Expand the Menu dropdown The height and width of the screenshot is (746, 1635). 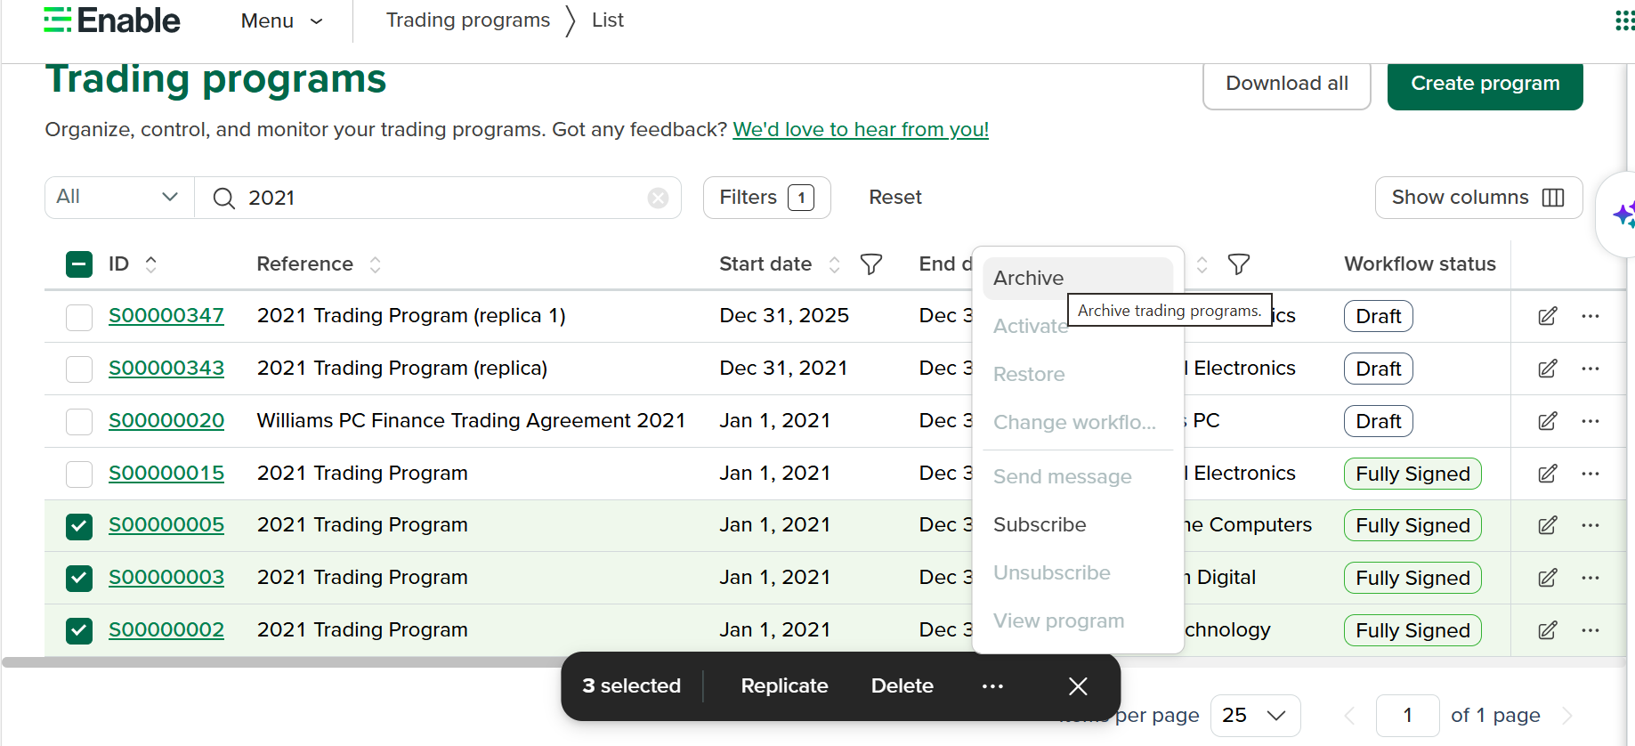[281, 20]
